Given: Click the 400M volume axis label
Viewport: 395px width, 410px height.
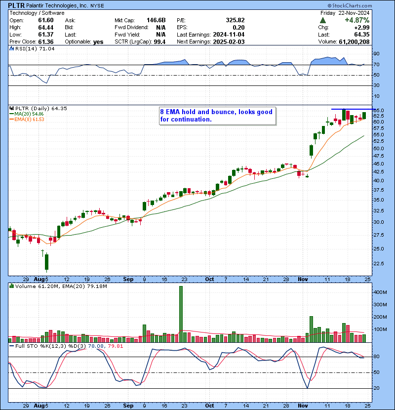Looking at the screenshot, I should [x=380, y=292].
